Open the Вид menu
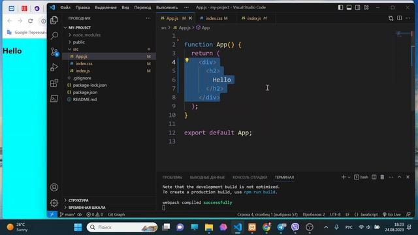This screenshot has width=418, height=235. point(125,7)
